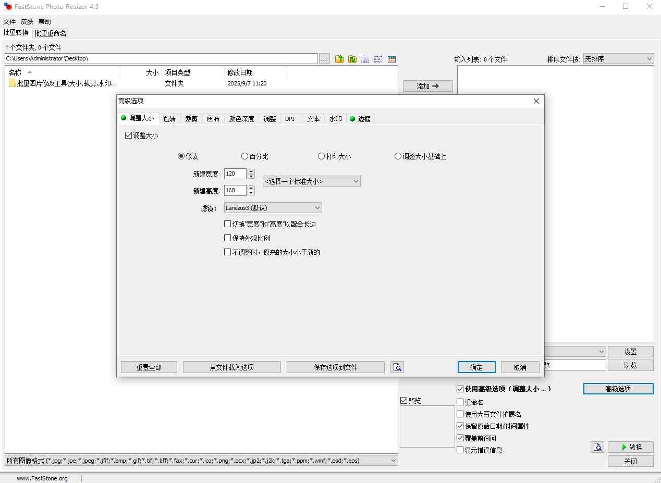
Task: Click the preview magnifier icon in dialog
Action: point(397,367)
